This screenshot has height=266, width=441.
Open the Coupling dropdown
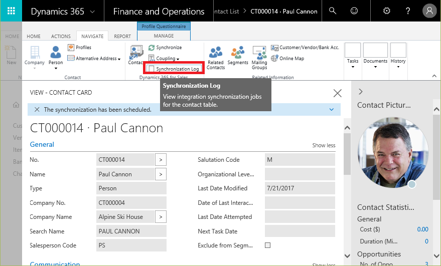[164, 59]
